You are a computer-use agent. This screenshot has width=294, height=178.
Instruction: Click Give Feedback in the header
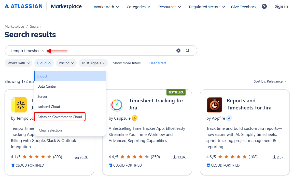point(244,7)
